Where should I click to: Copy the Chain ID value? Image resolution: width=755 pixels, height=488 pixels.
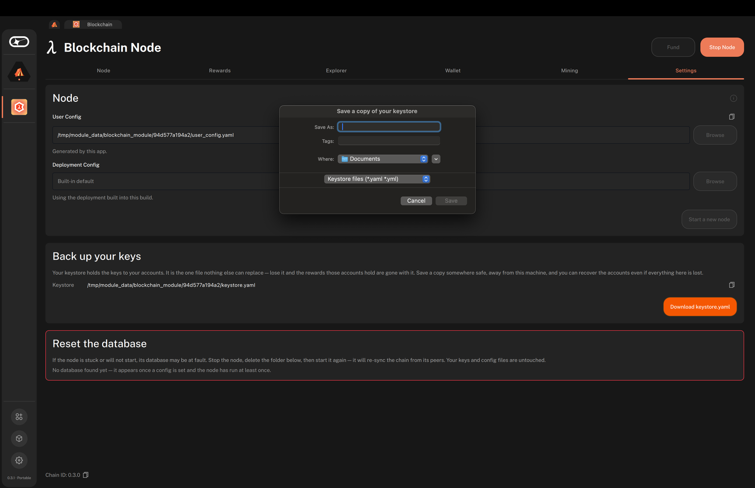(x=86, y=475)
